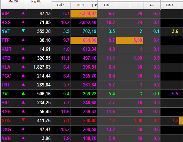183x142 pixels.
Task: Click the red down arrow beside SBS
Action: [x=23, y=120]
